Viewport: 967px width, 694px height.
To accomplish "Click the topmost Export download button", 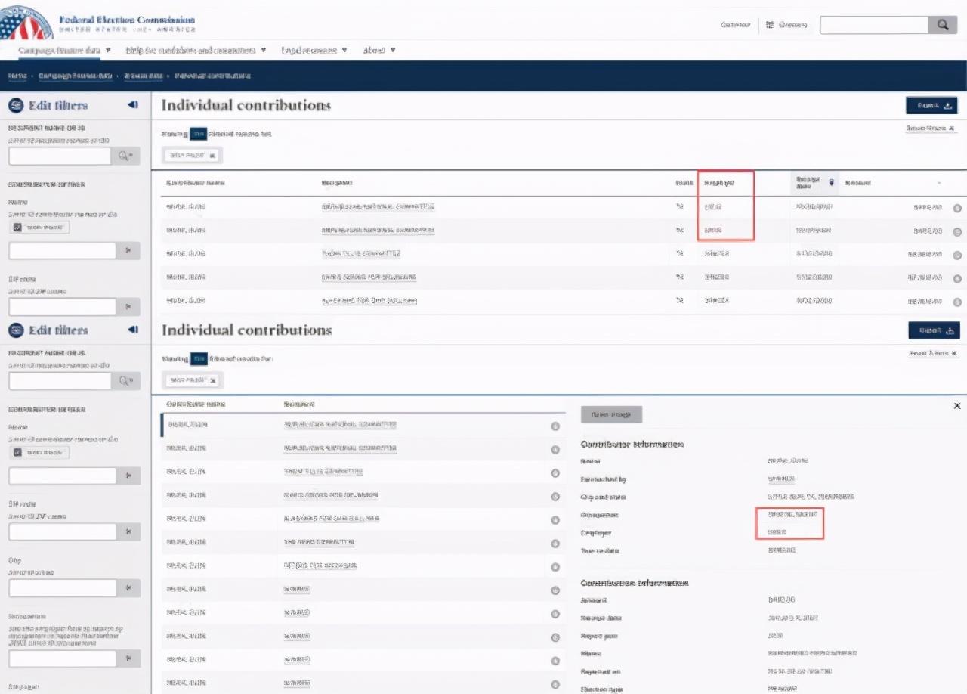I will pos(931,106).
